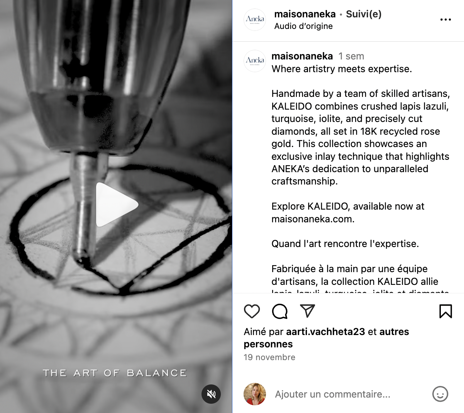Show the autres personnes likes list
464x413 pixels.
[326, 338]
